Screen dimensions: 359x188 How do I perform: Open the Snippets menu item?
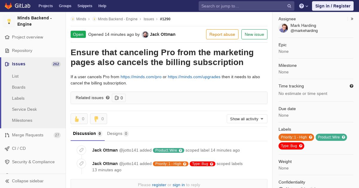(x=85, y=6)
